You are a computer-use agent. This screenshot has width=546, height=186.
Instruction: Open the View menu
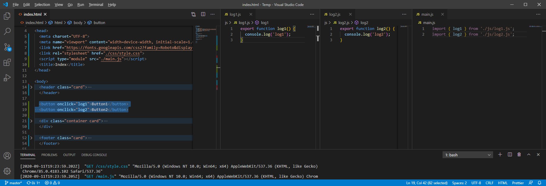point(59,4)
